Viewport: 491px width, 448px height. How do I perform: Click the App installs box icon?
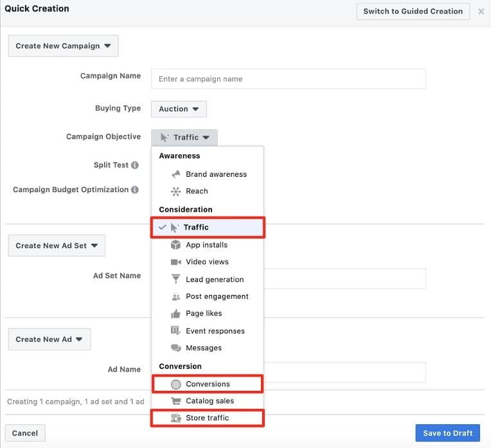175,245
